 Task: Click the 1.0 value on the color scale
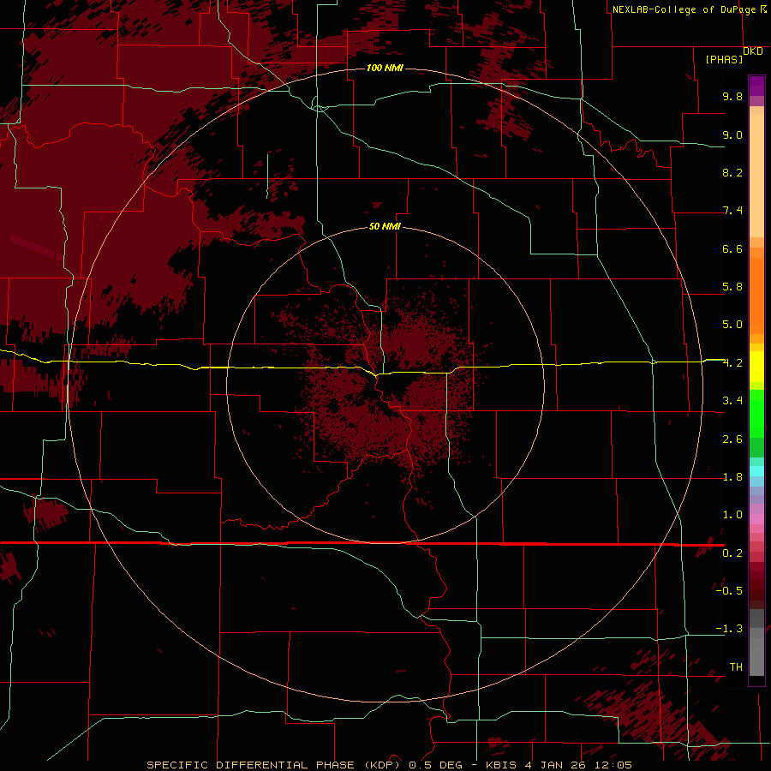coord(732,515)
